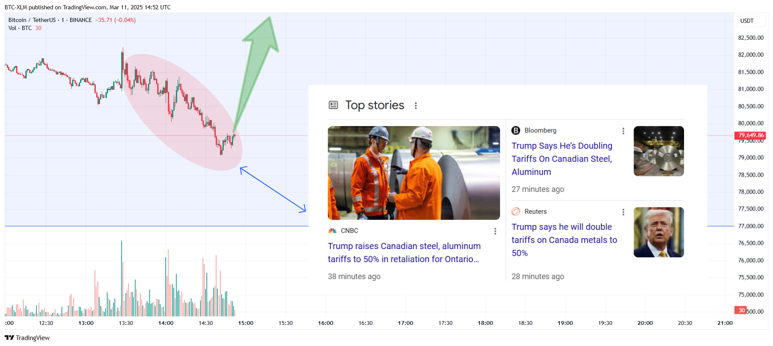773x346 pixels.
Task: Click the 75,000.00 price axis label
Action: [751, 295]
